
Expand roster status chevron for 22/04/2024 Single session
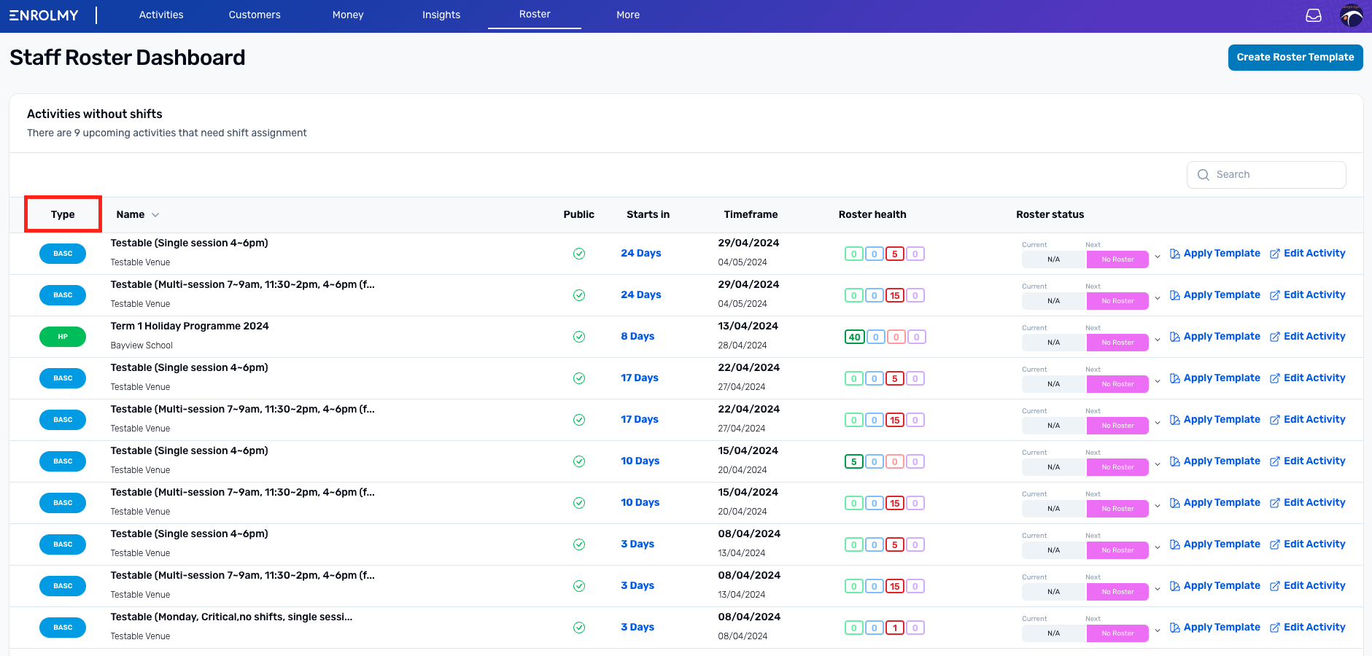tap(1158, 382)
